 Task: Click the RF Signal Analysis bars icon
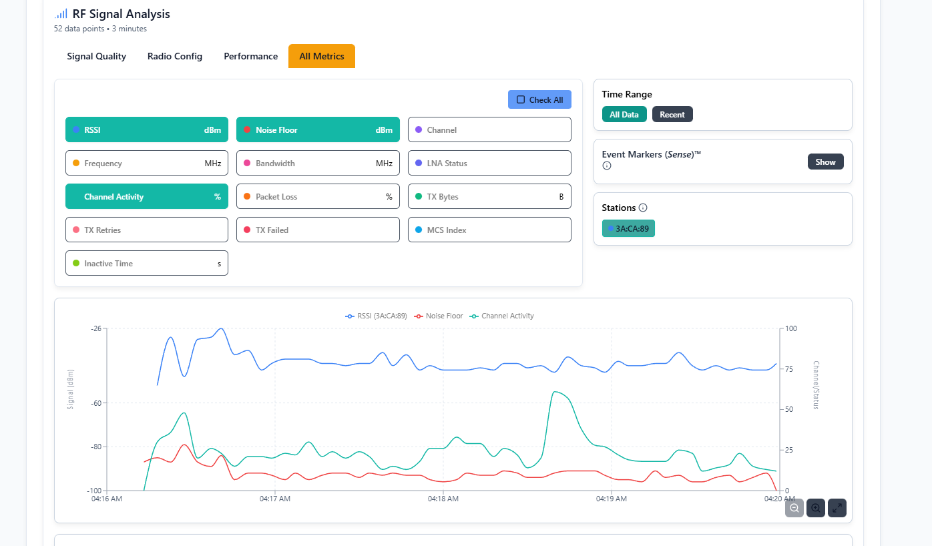pyautogui.click(x=61, y=14)
